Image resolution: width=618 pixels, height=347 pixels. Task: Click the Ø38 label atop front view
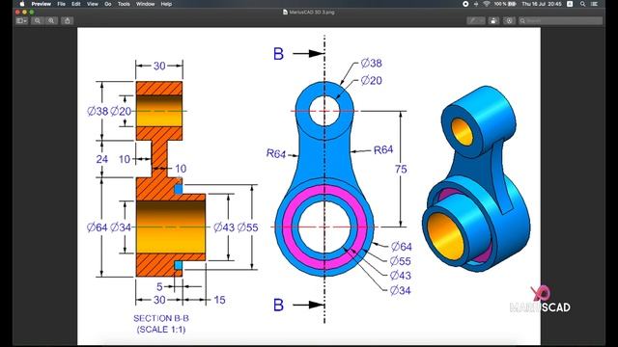coord(371,63)
